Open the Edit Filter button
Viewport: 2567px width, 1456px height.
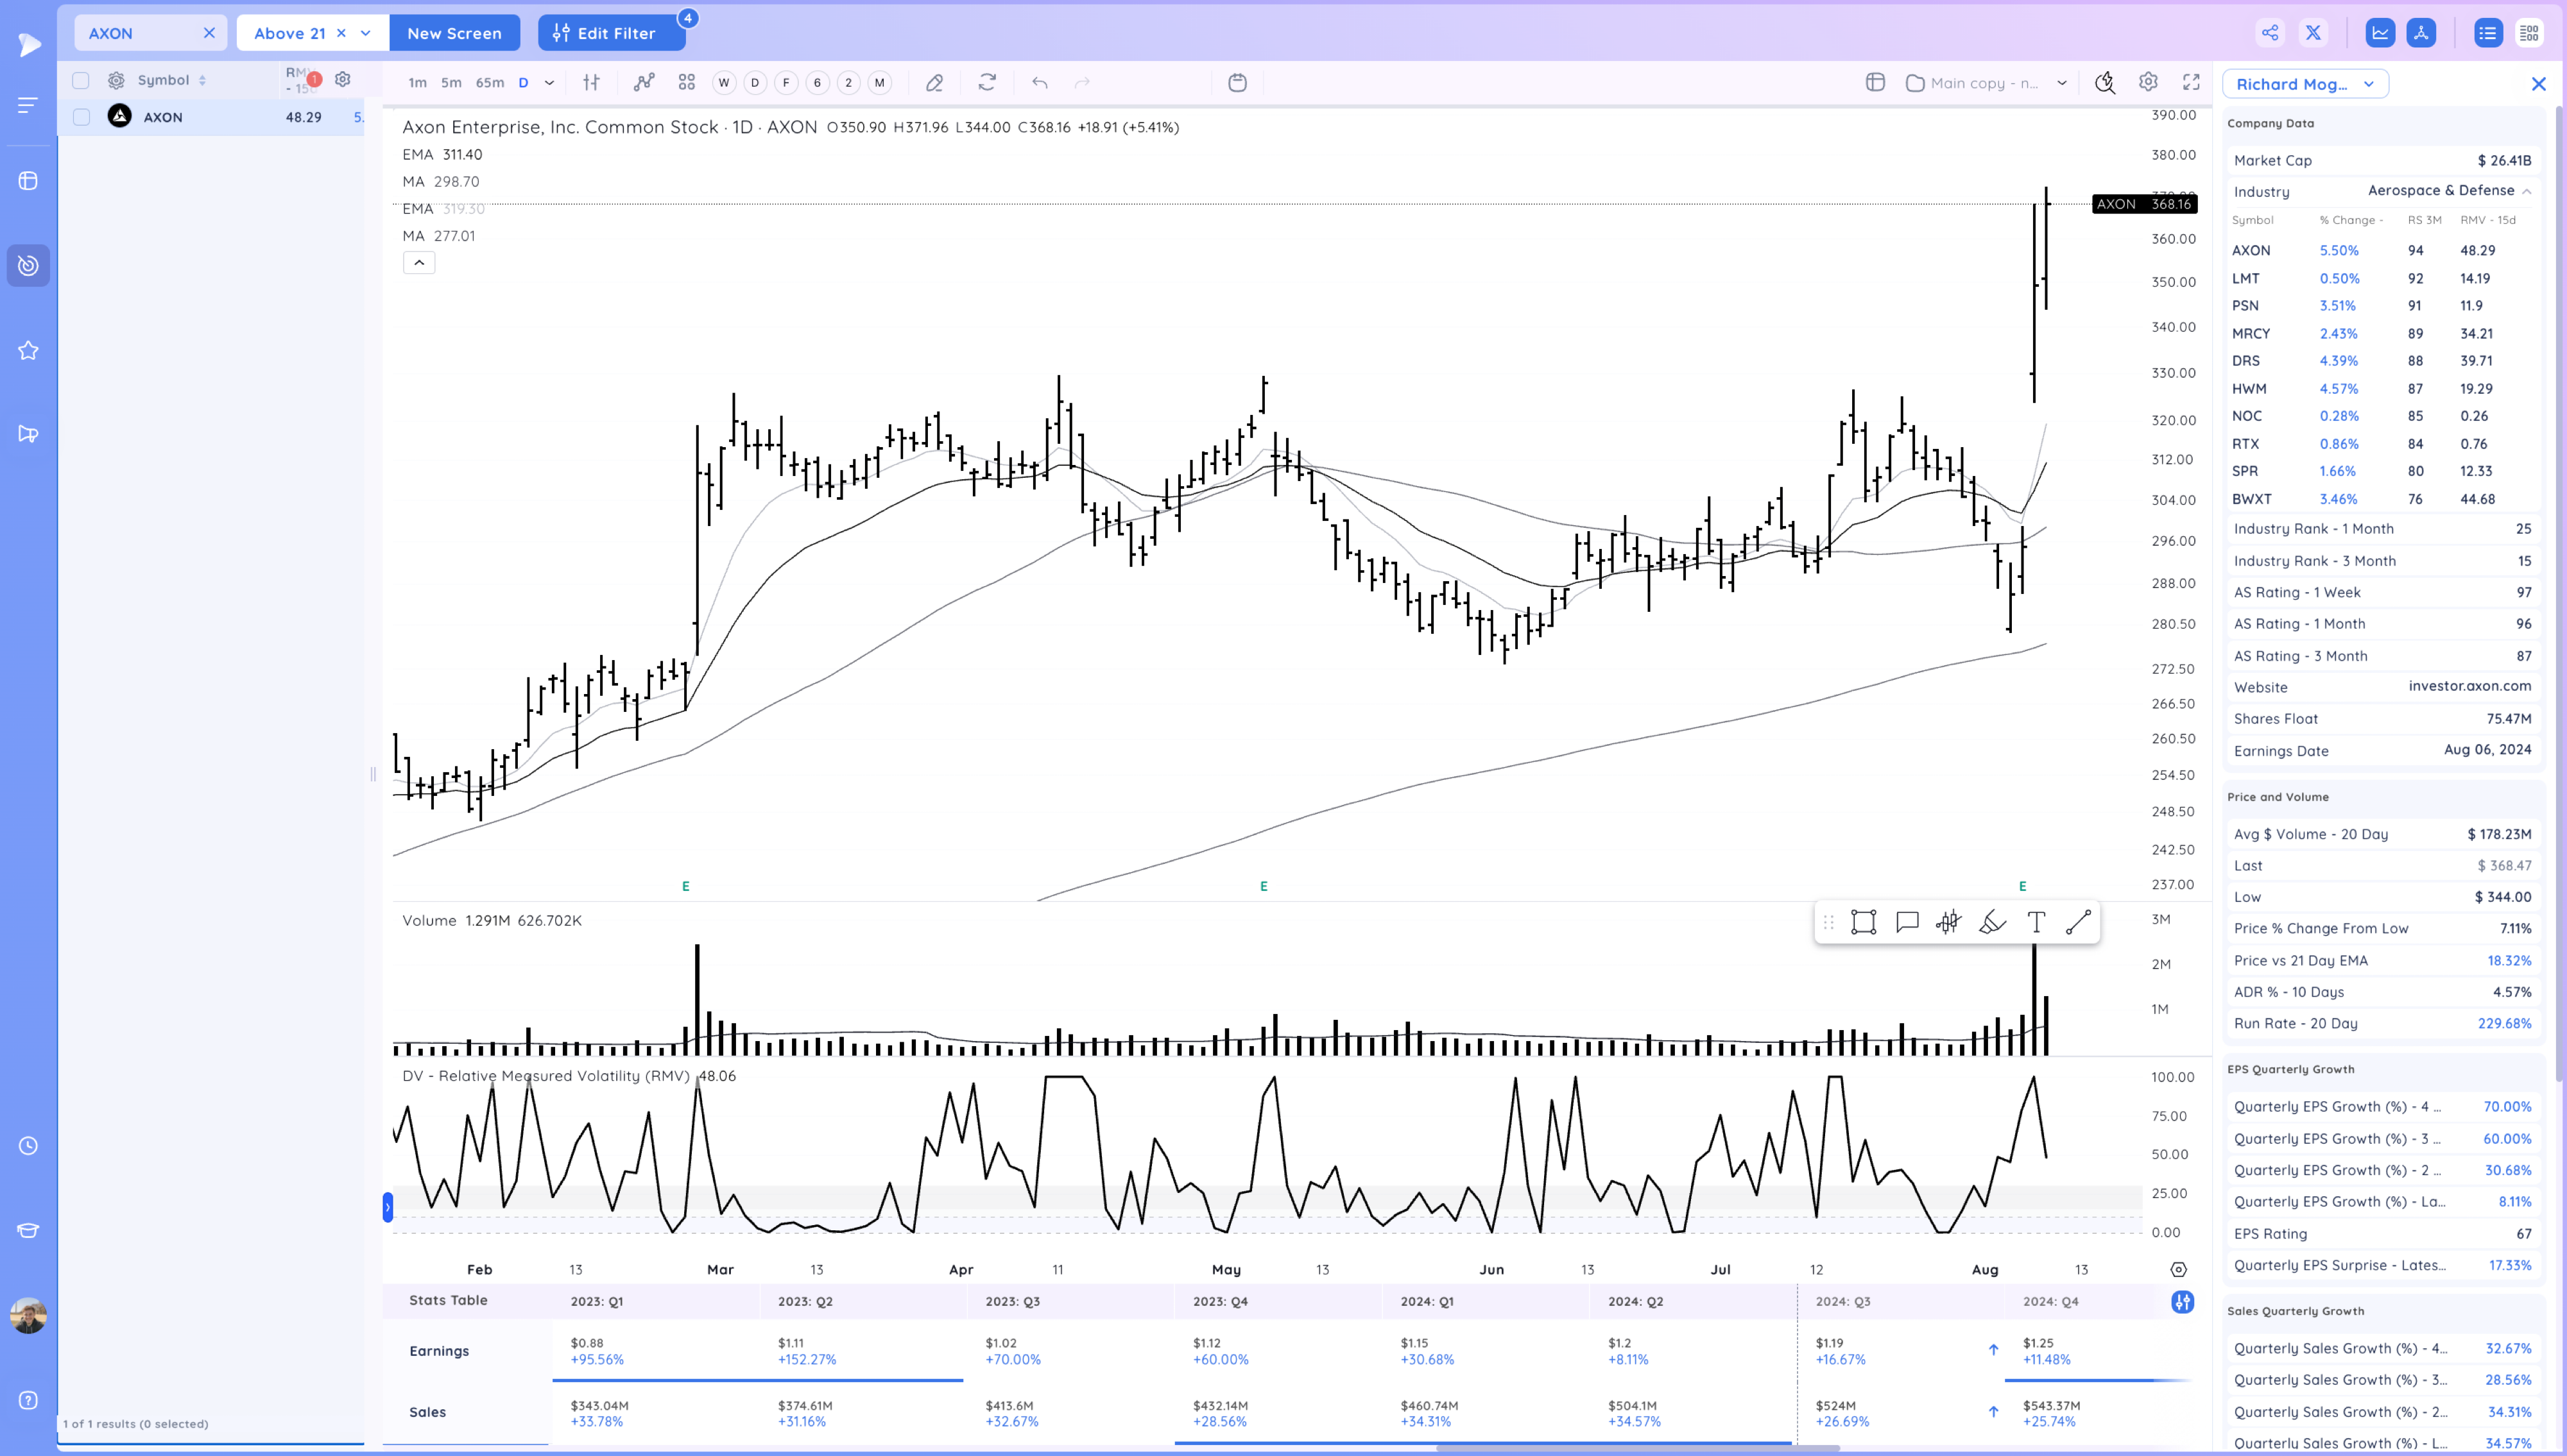[611, 33]
